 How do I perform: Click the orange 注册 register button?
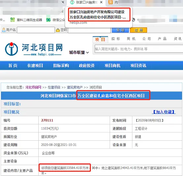click(x=138, y=30)
